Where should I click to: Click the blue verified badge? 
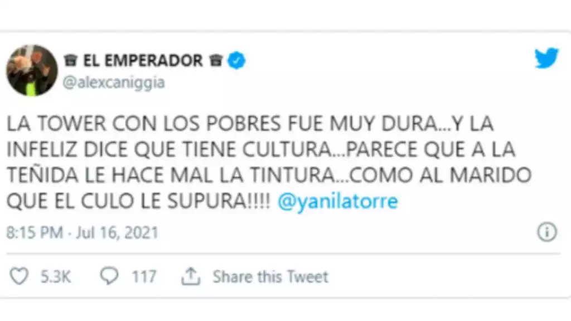[x=236, y=60]
